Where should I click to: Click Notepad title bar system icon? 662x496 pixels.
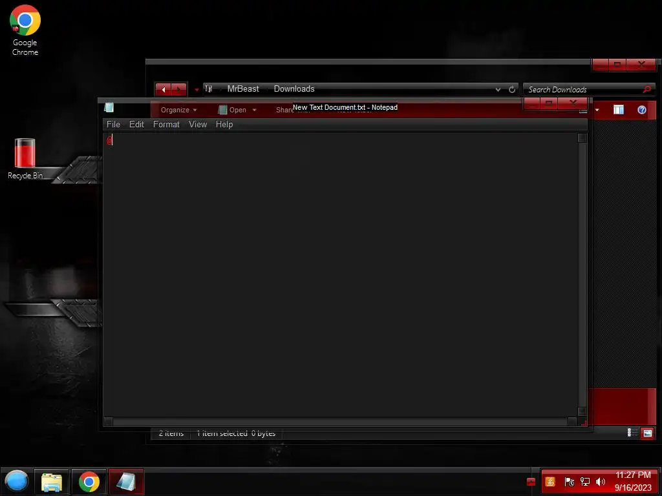click(x=109, y=107)
